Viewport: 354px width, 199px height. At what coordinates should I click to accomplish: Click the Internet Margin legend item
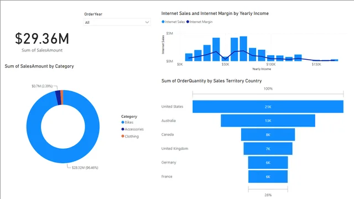[199, 22]
